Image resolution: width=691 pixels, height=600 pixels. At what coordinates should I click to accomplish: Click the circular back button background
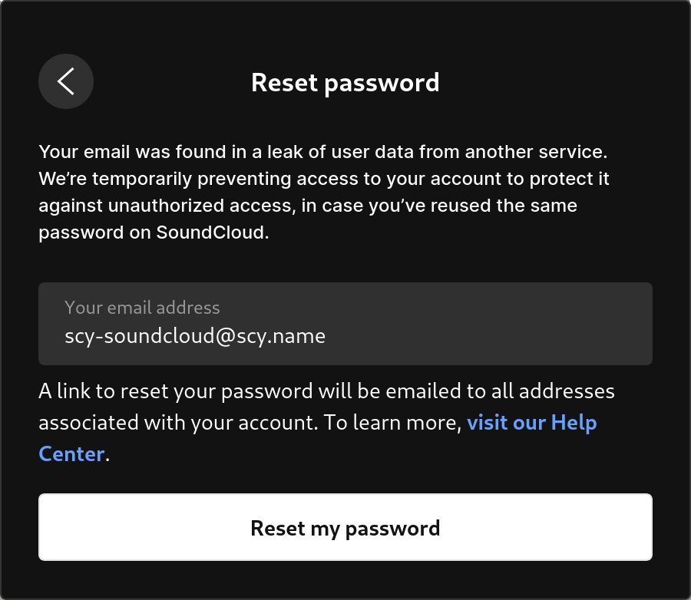click(66, 81)
